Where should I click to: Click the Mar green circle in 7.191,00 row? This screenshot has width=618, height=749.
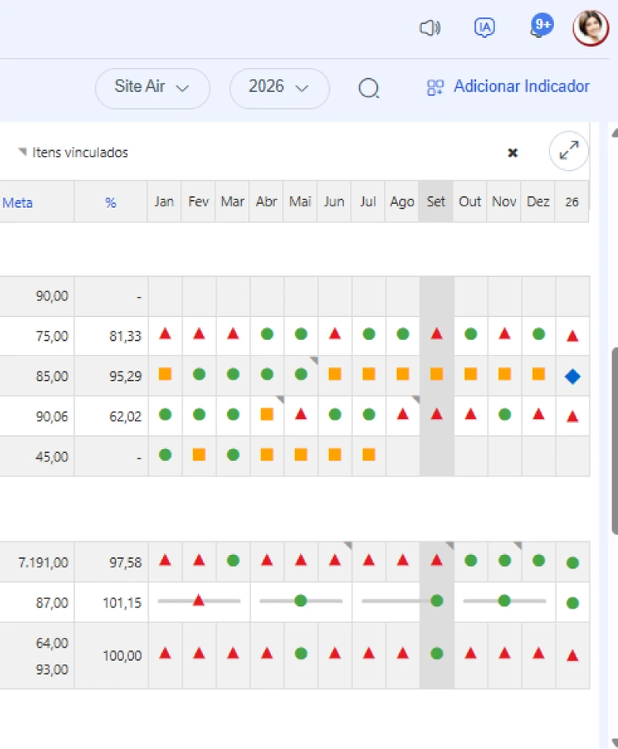pyautogui.click(x=233, y=560)
